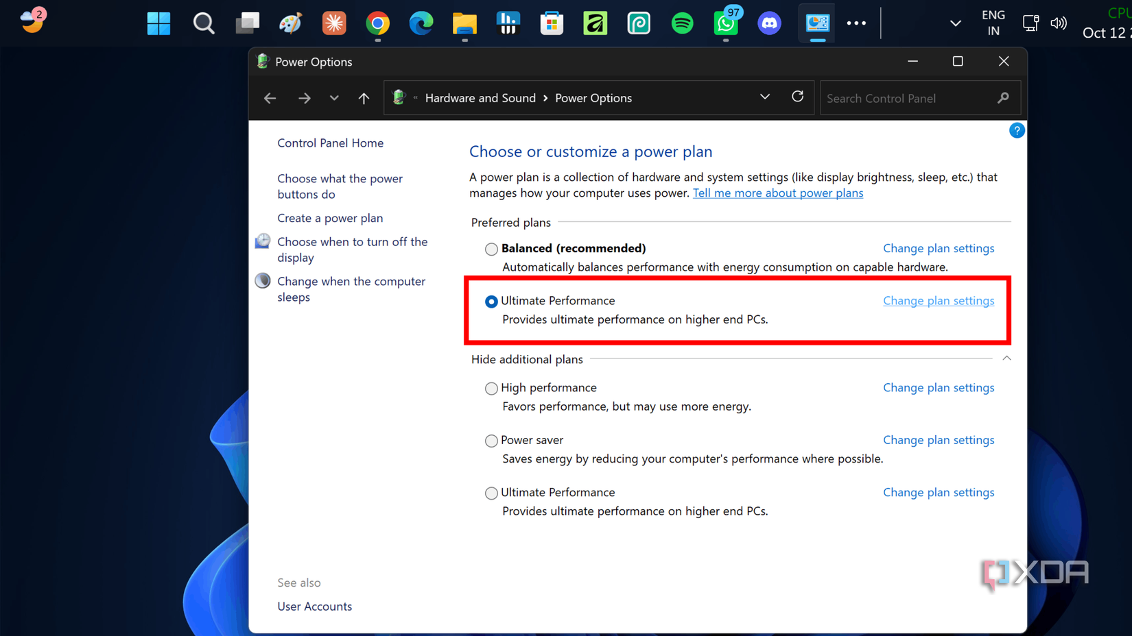Open the recent locations dropdown arrow
Viewport: 1132px width, 636px height.
point(334,98)
